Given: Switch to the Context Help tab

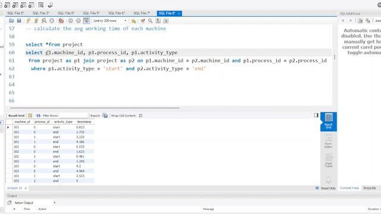Looking at the screenshot, I should coord(349,188).
